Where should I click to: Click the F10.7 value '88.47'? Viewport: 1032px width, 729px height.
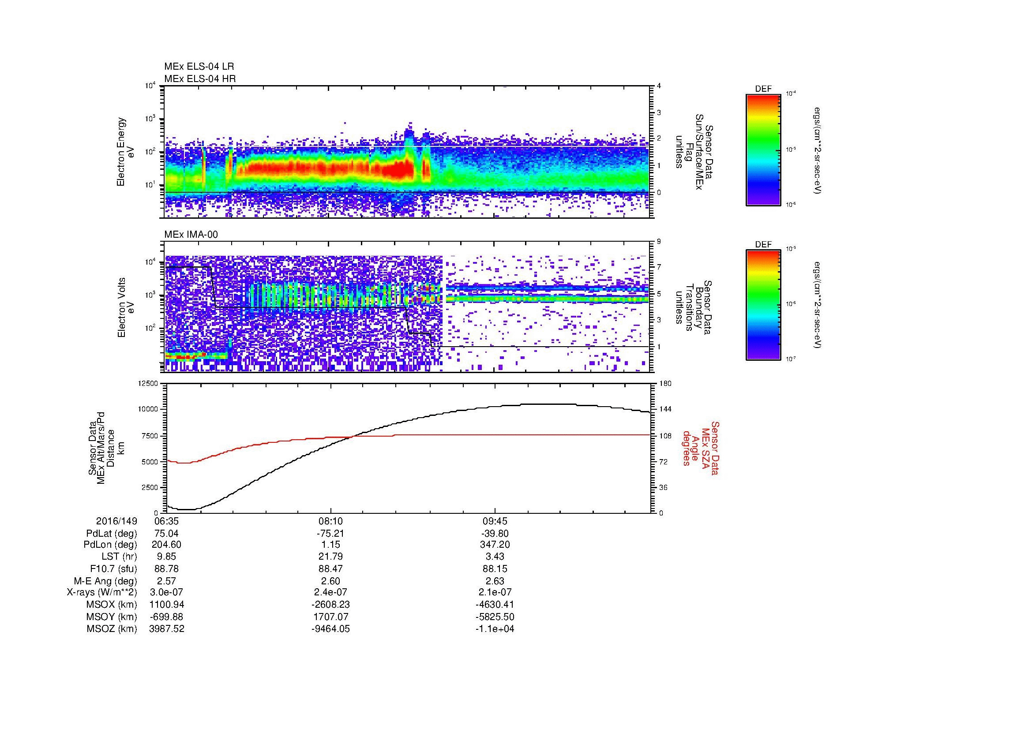pos(331,568)
